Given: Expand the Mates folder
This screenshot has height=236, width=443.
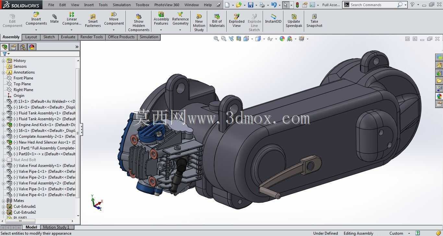Looking at the screenshot, I should 4,201.
